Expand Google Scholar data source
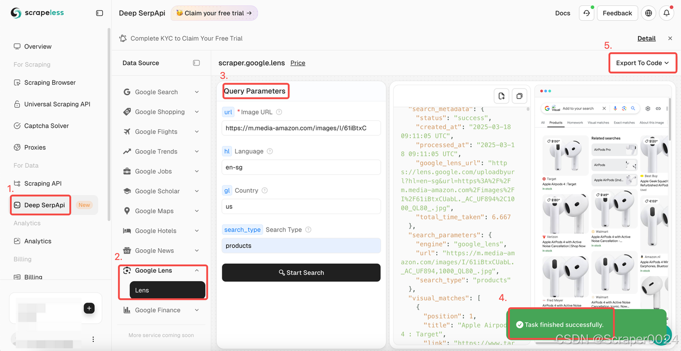The image size is (681, 351). [161, 191]
